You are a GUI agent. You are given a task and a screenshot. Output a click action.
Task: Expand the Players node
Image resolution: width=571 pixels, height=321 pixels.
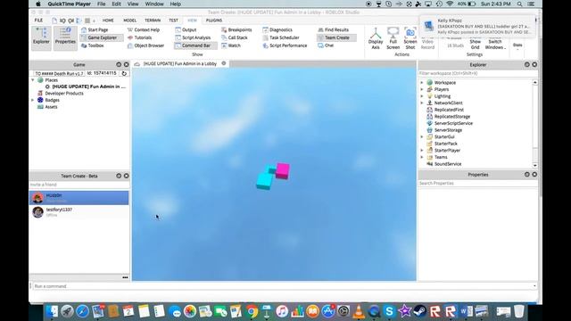click(422, 89)
